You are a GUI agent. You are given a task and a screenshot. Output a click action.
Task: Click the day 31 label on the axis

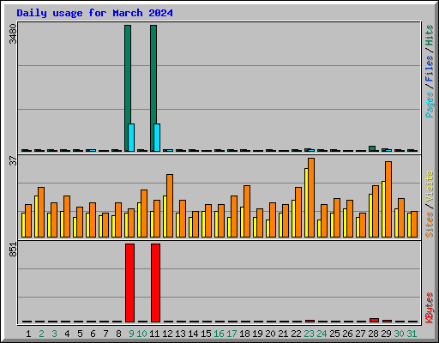tap(412, 334)
